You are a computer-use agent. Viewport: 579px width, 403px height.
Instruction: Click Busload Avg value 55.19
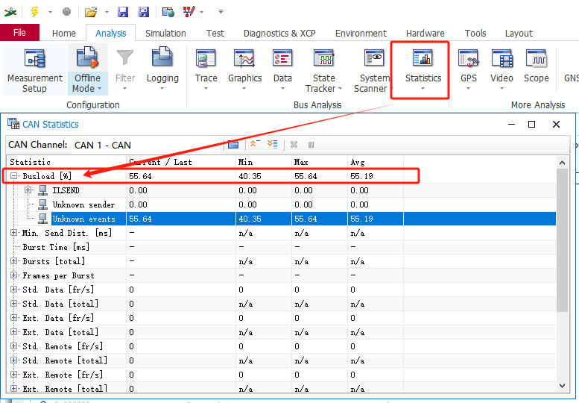tap(361, 176)
